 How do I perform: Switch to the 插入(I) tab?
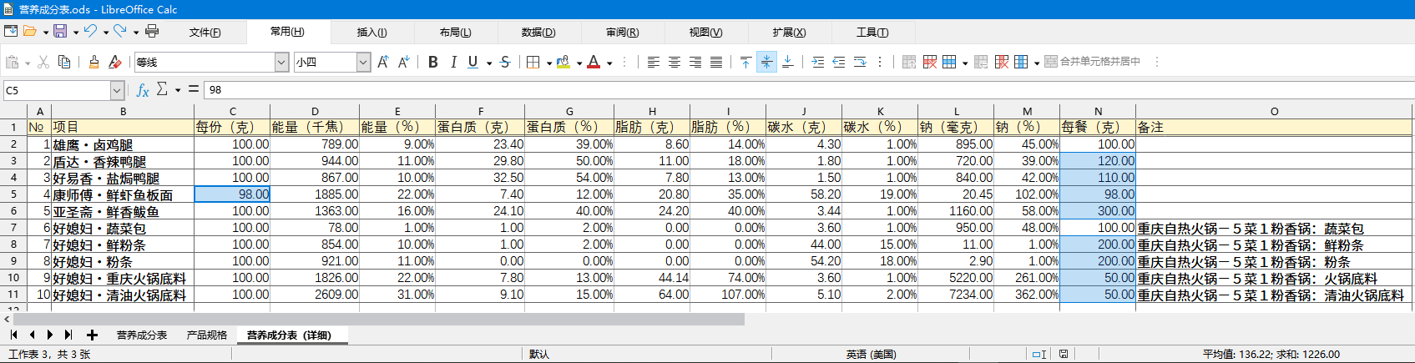click(372, 32)
